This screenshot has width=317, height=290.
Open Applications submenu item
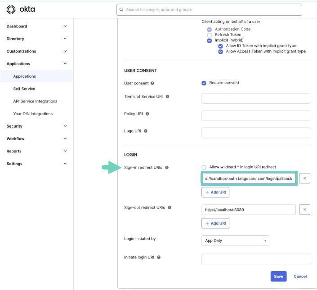37,76
